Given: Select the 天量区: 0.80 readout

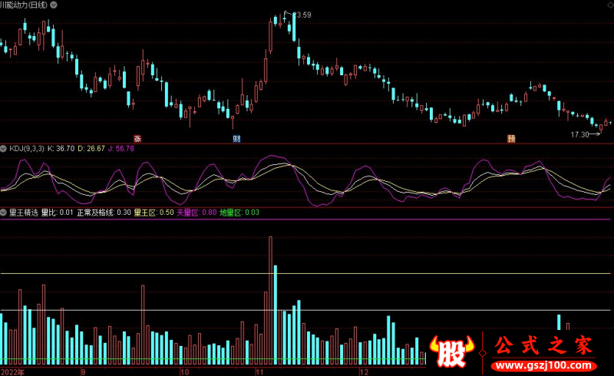Looking at the screenshot, I should pos(196,213).
